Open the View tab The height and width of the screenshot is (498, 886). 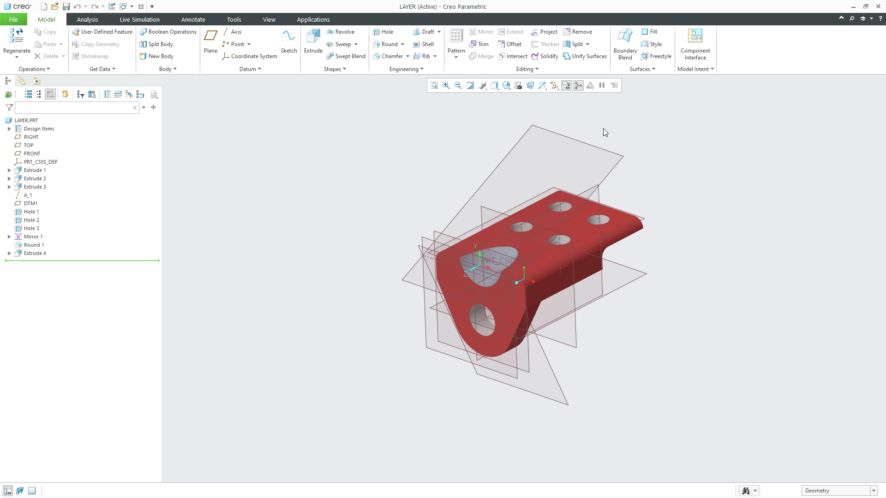tap(269, 19)
